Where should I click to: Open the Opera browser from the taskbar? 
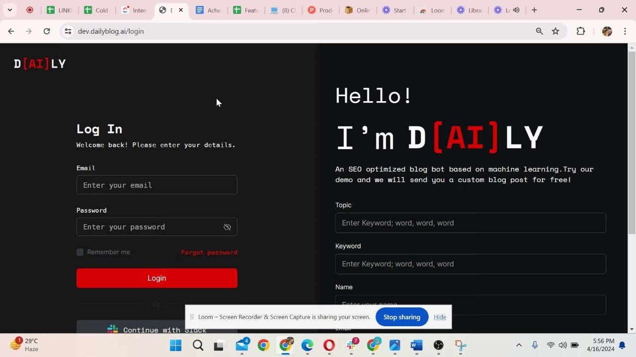coord(329,345)
